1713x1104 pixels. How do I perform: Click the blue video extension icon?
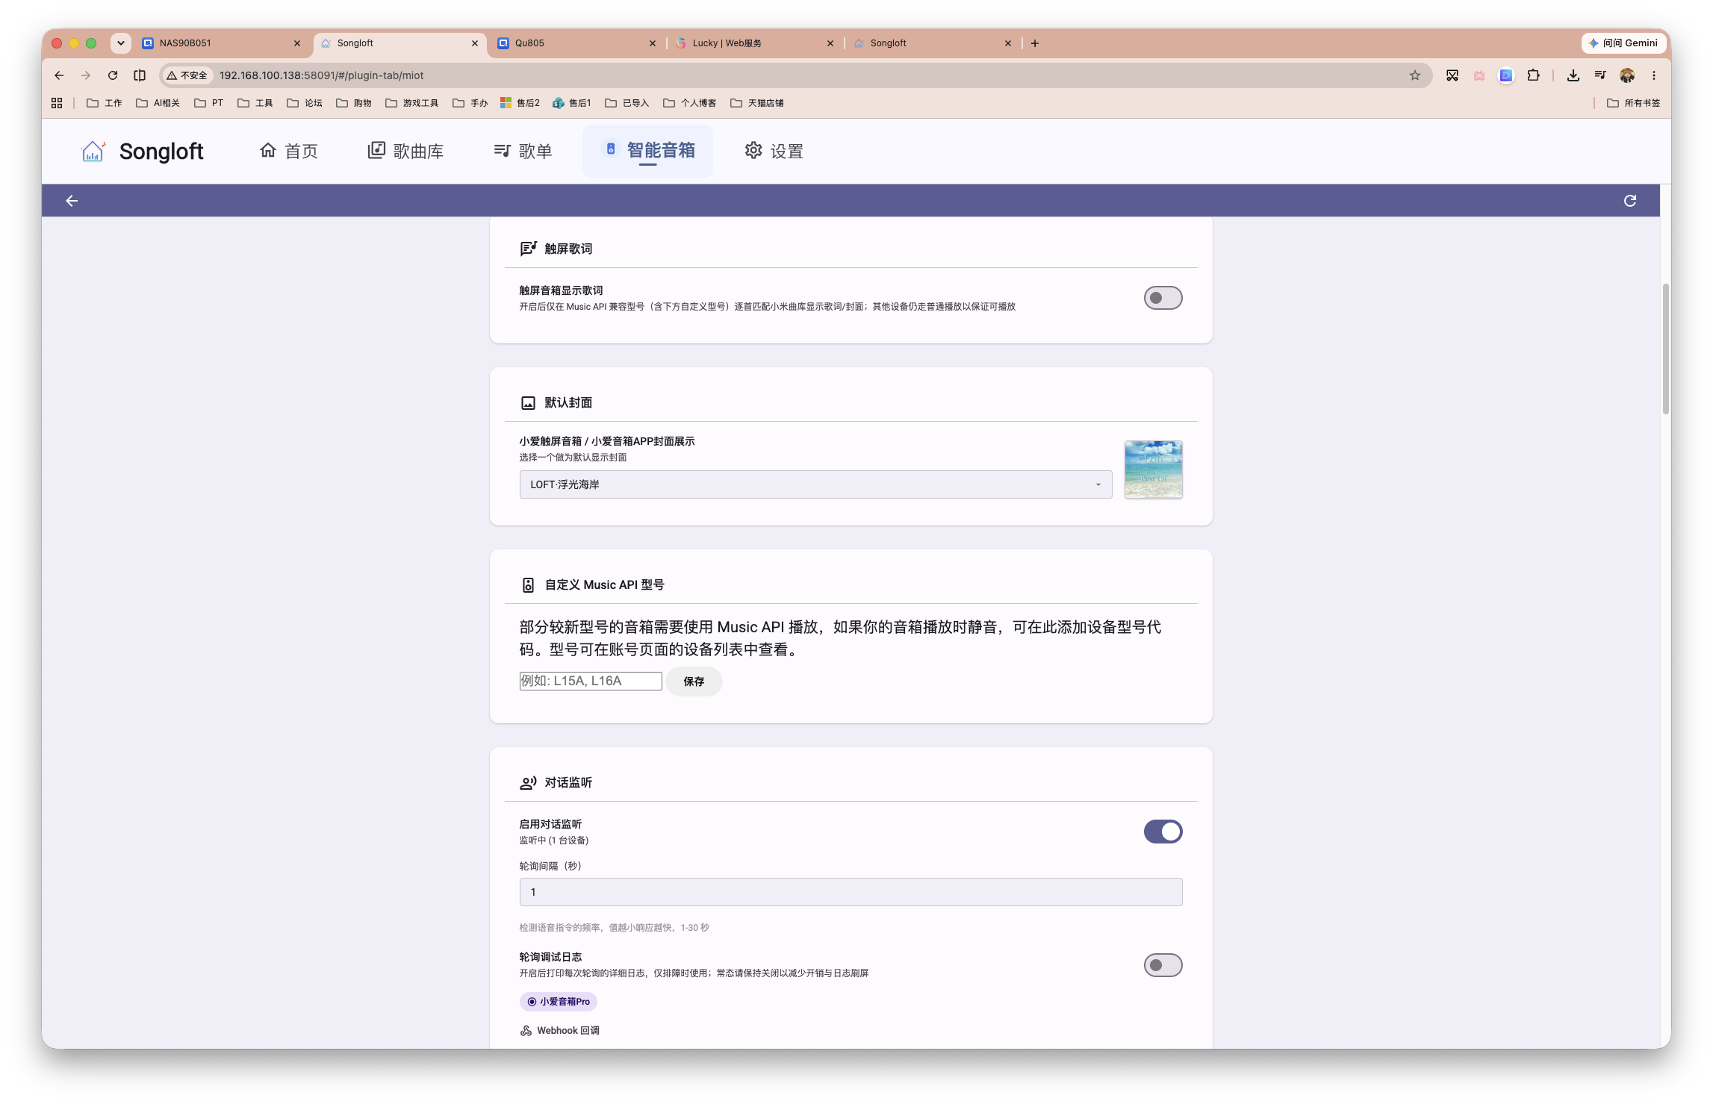click(1506, 75)
